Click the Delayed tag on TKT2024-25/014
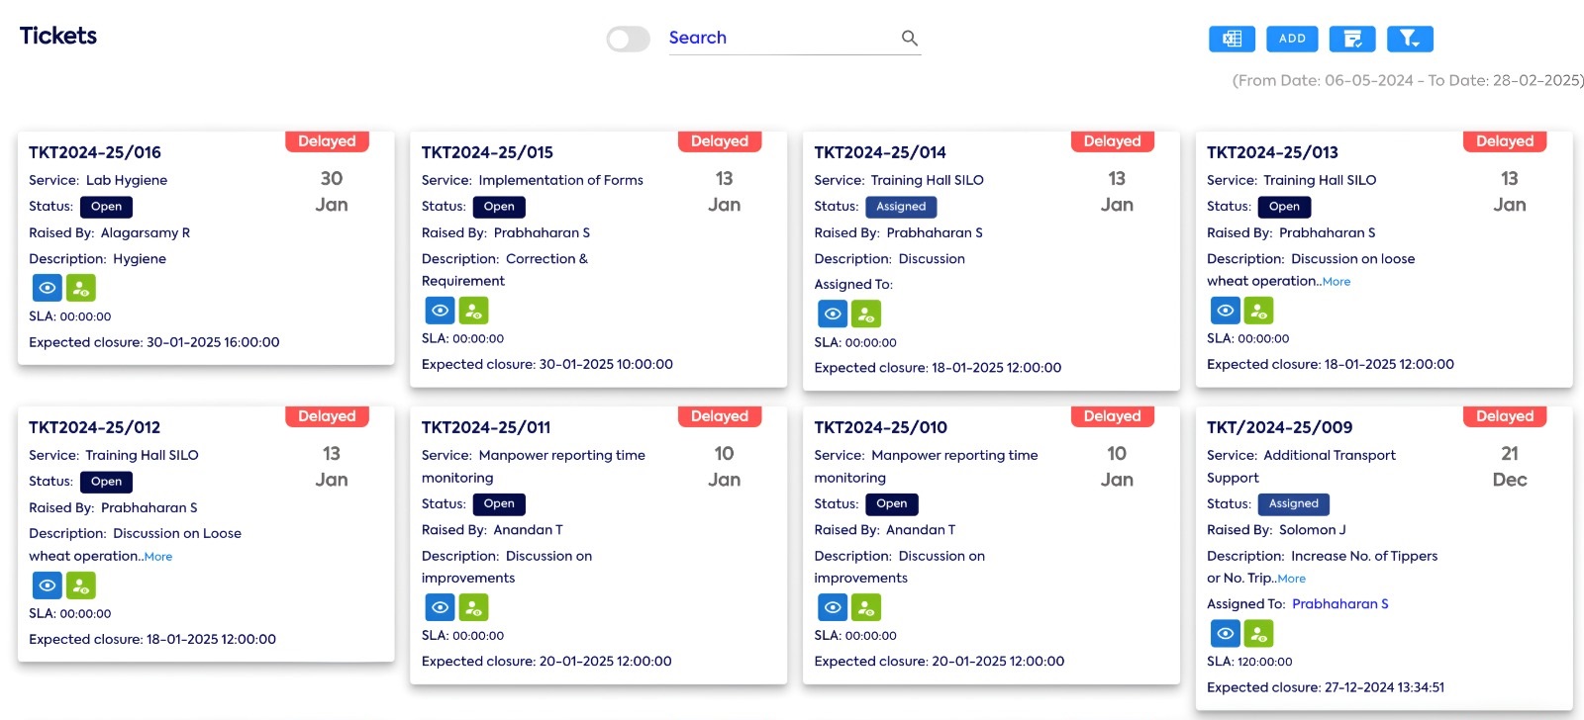This screenshot has width=1584, height=720. (x=1113, y=141)
